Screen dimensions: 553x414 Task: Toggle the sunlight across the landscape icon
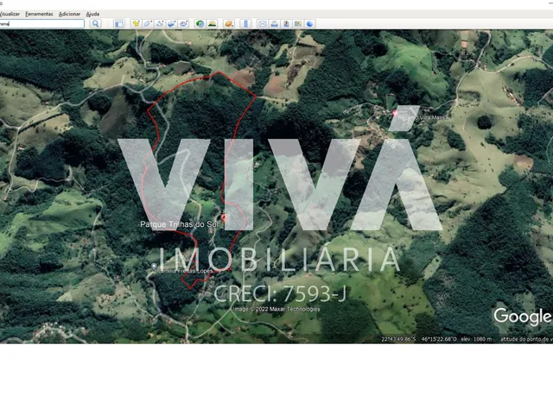click(212, 23)
